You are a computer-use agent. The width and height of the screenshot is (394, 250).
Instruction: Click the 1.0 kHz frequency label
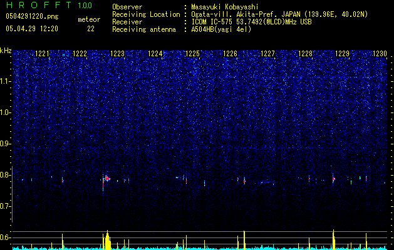(6, 112)
